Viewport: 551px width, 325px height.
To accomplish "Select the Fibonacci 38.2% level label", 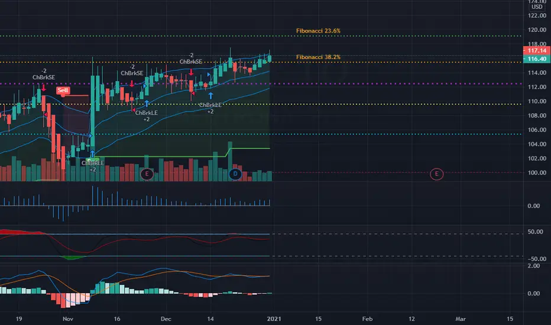I will click(318, 57).
